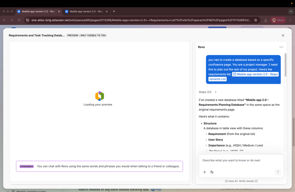Screen dimensions: 295x192
Task: Switch to the second Mobile app version 2.0 tab
Action: coord(86,11)
